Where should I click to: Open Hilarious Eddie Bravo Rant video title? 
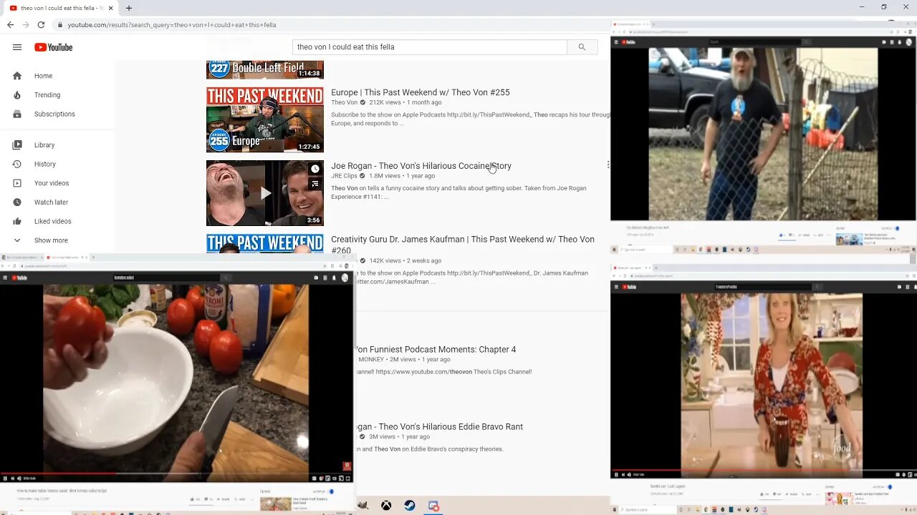point(439,427)
